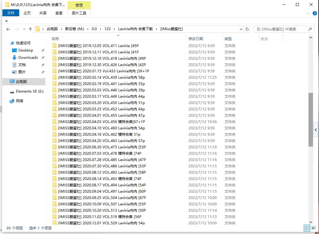
Task: Navigate to 新加卷 (M:) breadcrumb
Action: coord(75,29)
